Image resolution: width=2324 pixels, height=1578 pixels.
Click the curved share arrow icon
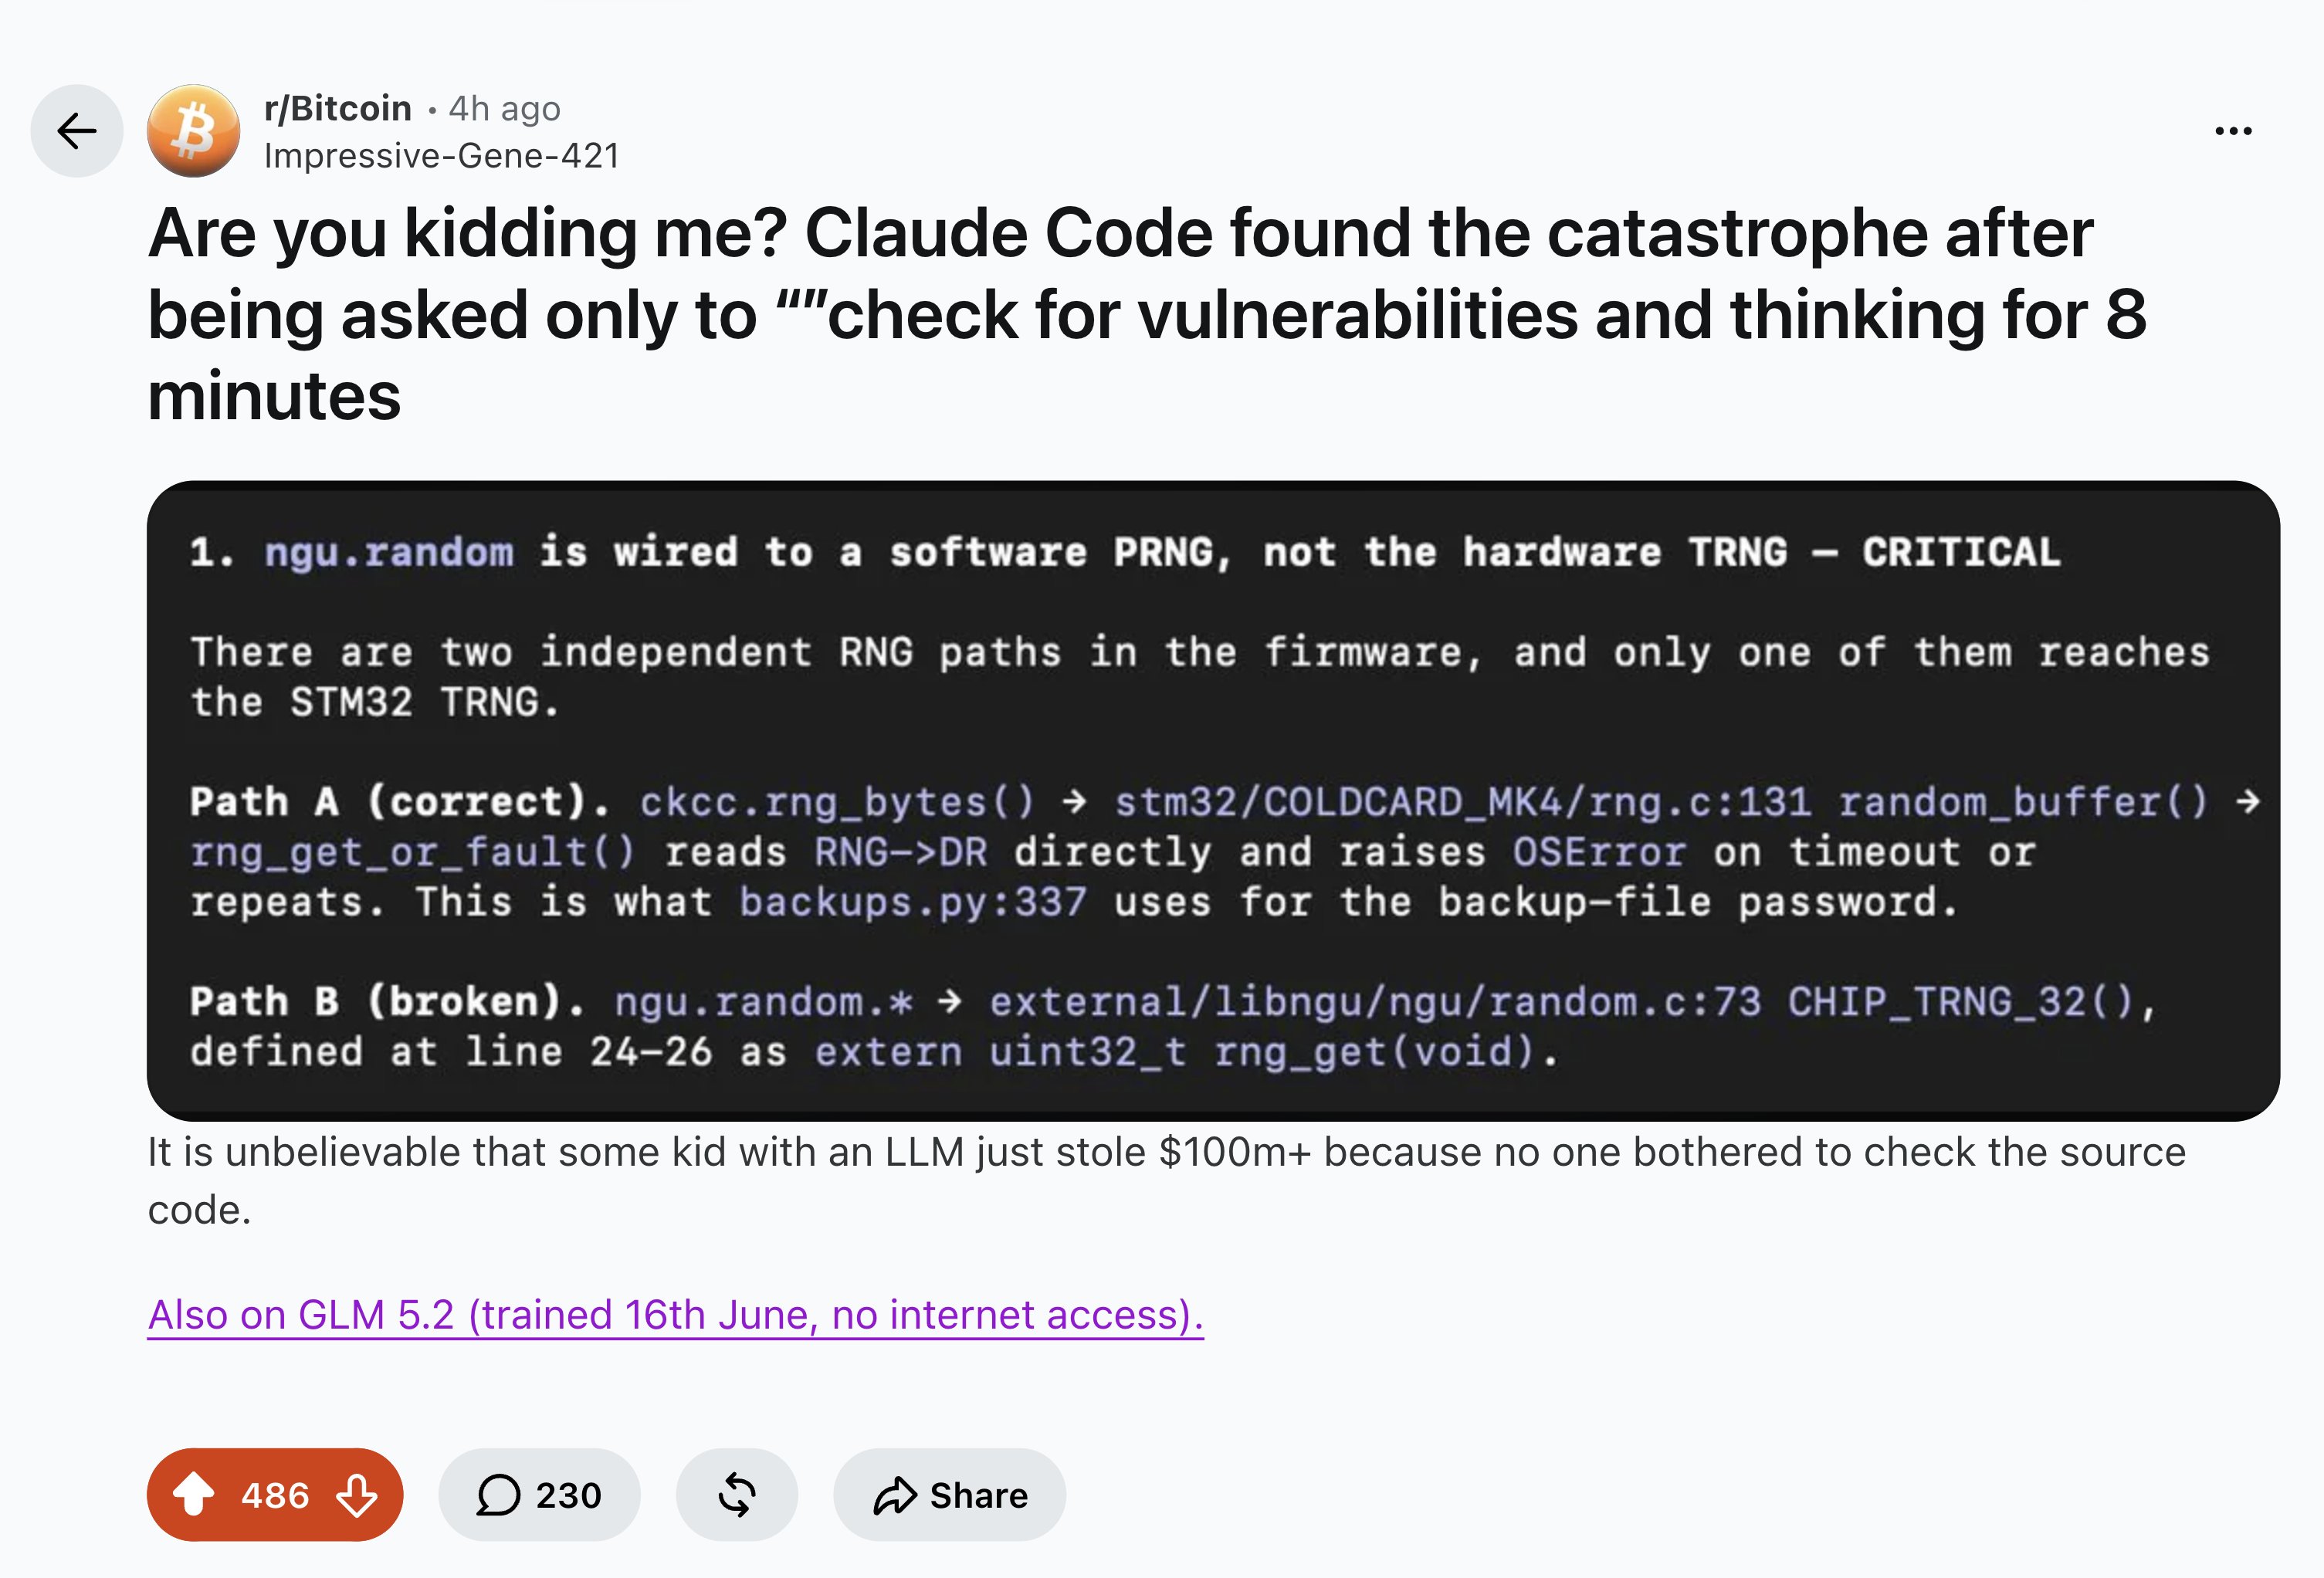894,1495
